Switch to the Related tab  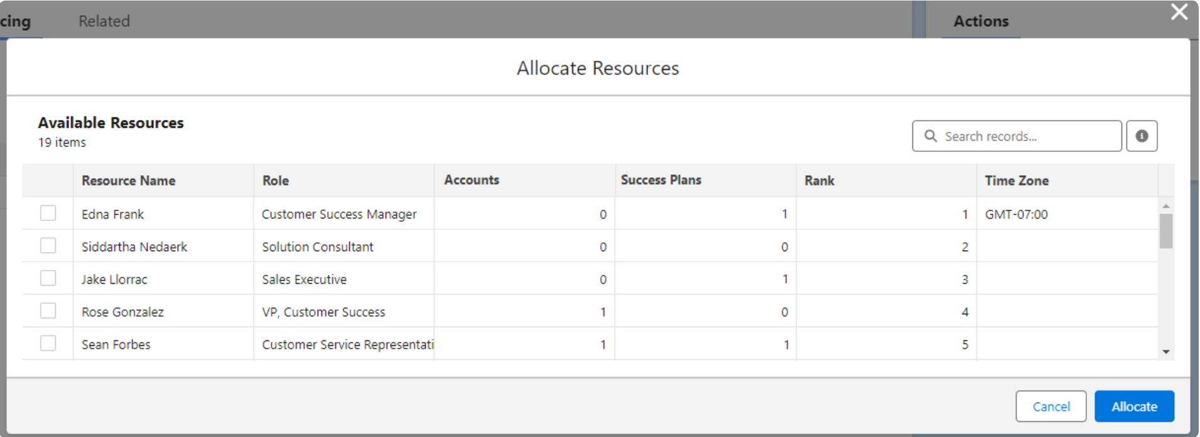(x=104, y=21)
